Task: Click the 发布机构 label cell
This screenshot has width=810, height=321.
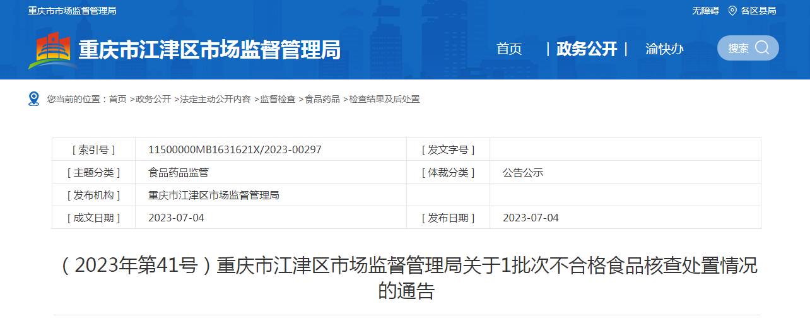Action: (93, 195)
